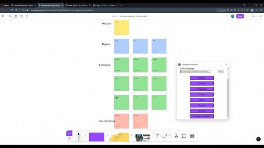The height and width of the screenshot is (148, 264).
Task: Choose French language button
Action: (x=202, y=95)
